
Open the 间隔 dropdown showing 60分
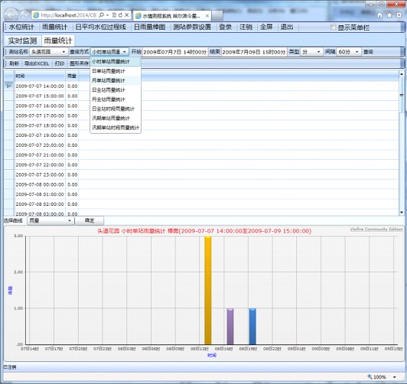[x=349, y=52]
